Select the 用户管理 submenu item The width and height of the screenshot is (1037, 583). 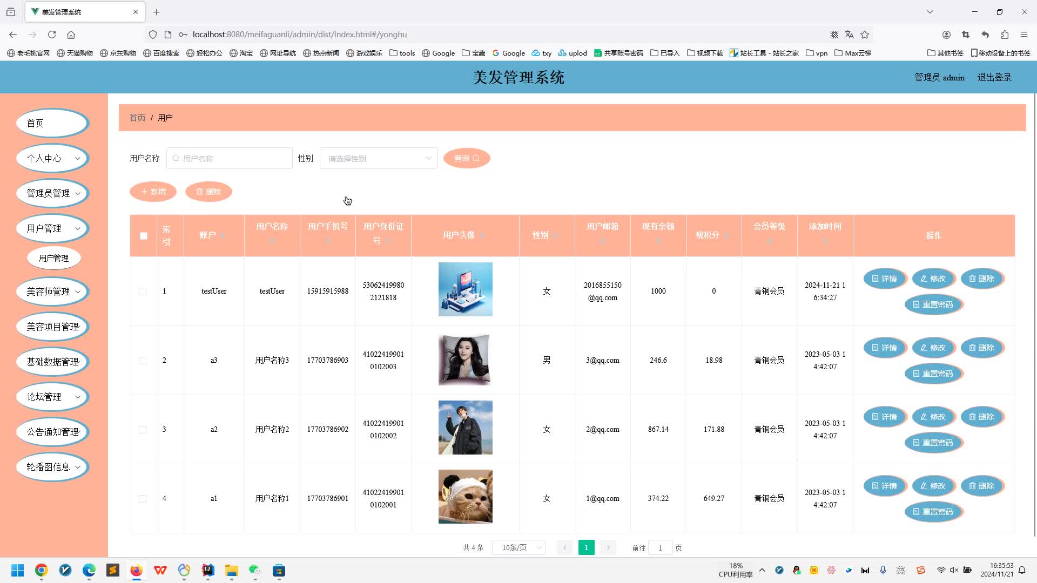click(x=54, y=258)
